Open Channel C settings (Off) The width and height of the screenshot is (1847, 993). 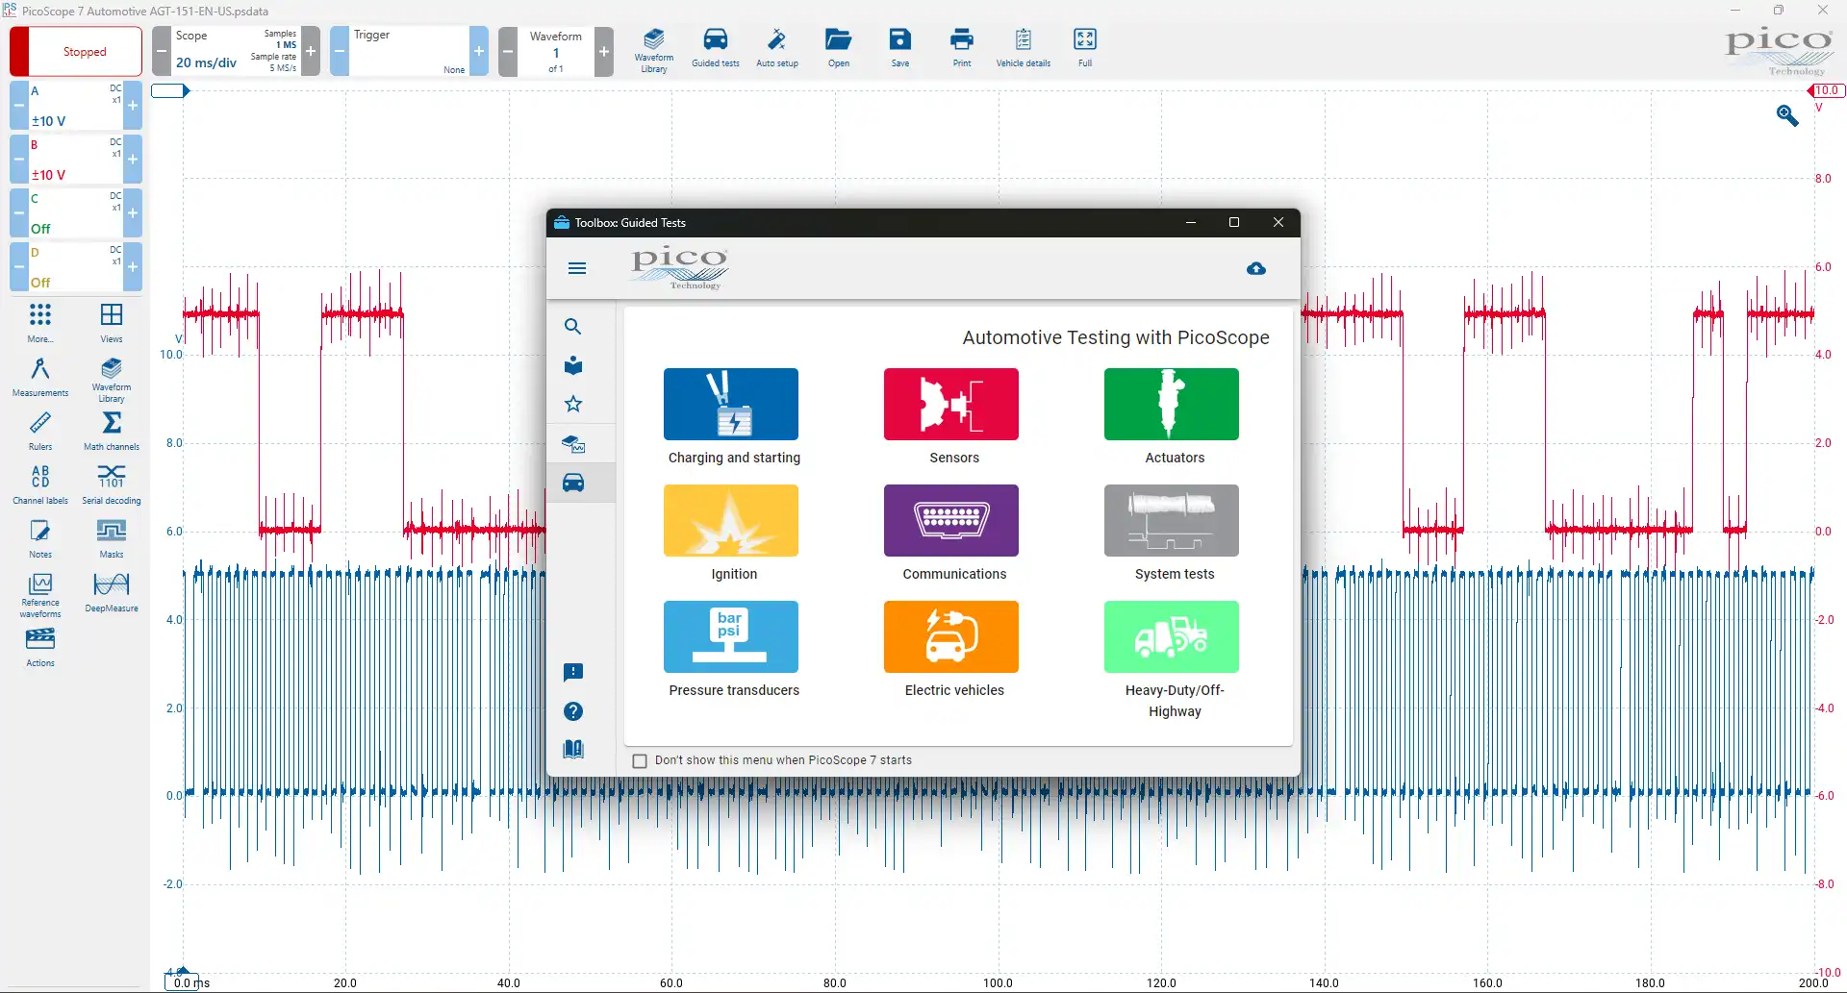coord(76,212)
